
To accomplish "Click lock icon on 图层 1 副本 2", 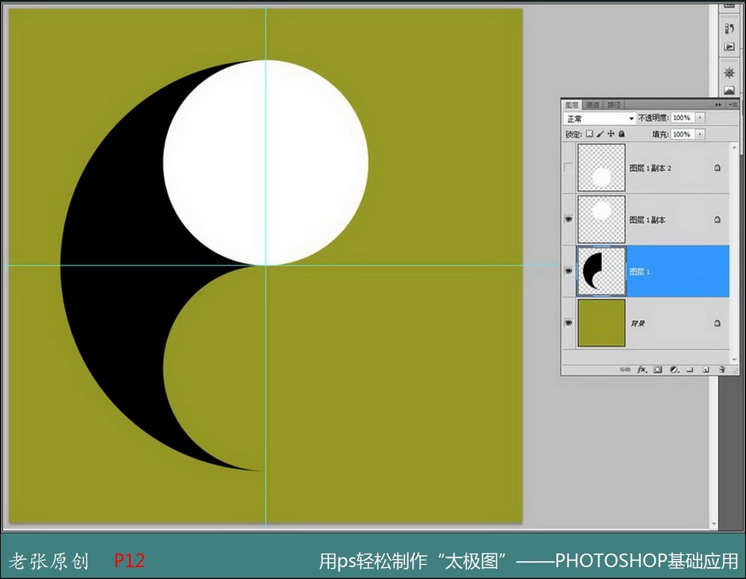I will pyautogui.click(x=718, y=167).
